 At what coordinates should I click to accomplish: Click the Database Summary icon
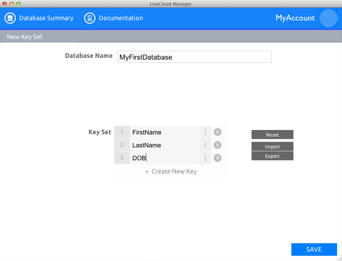10,18
